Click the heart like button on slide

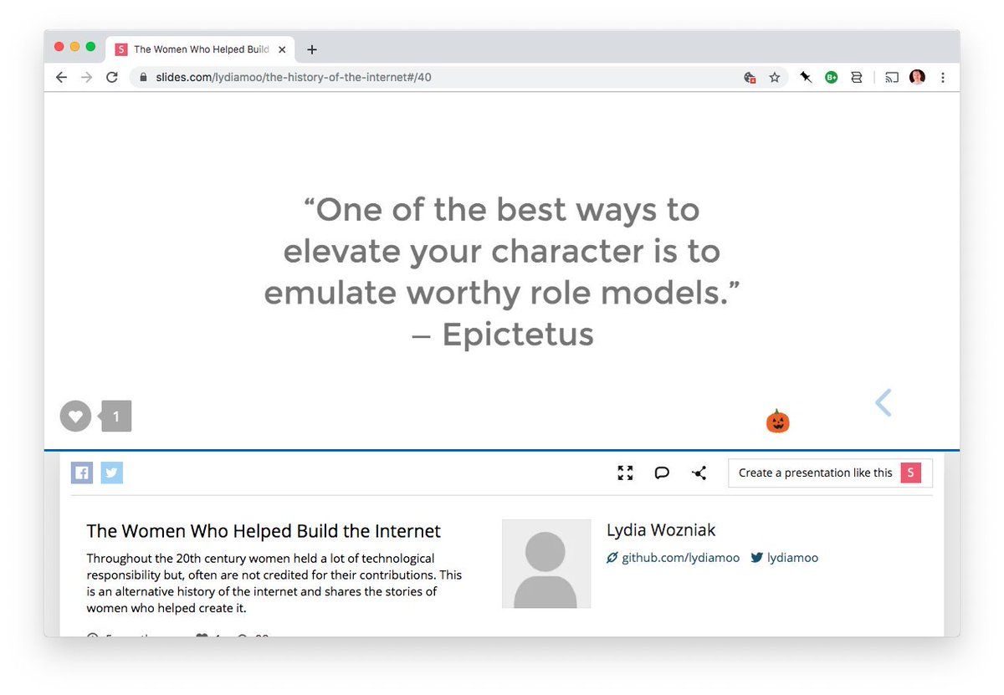[75, 416]
